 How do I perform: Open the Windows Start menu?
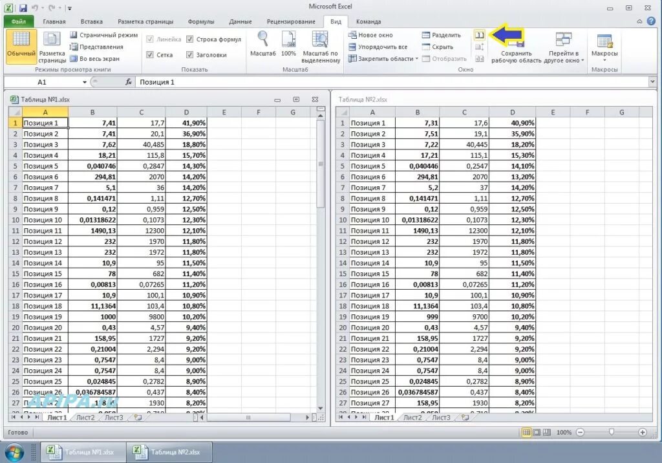[x=14, y=452]
